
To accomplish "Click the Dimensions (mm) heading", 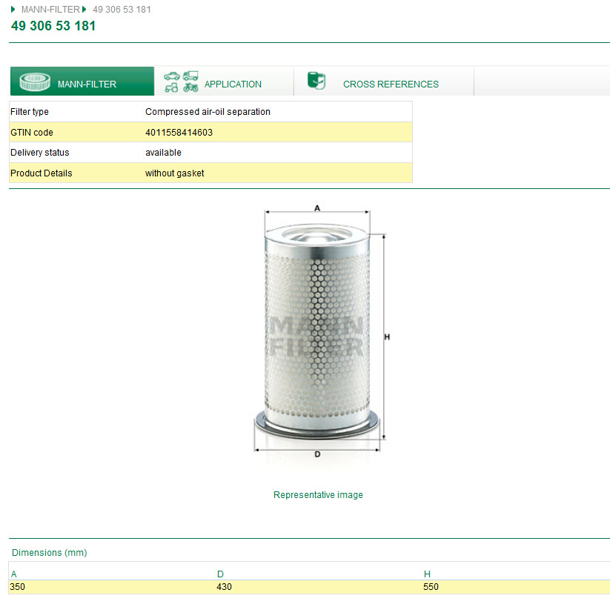I will coord(50,553).
